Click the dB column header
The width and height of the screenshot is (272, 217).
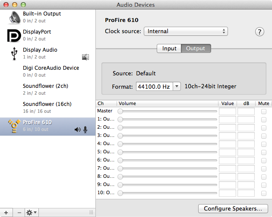[246, 103]
